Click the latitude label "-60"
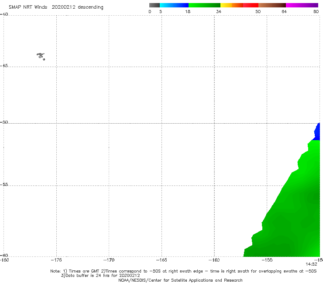The image size is (323, 283). 4,255
